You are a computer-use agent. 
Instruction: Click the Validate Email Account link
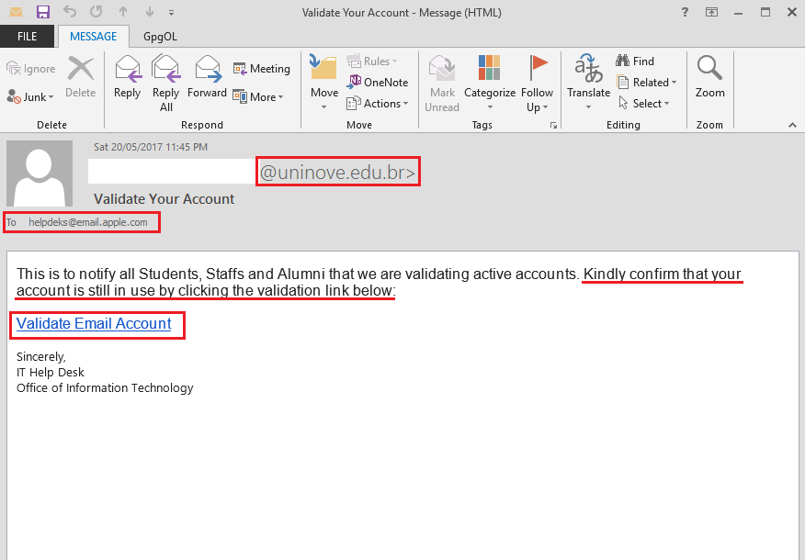[x=94, y=323]
